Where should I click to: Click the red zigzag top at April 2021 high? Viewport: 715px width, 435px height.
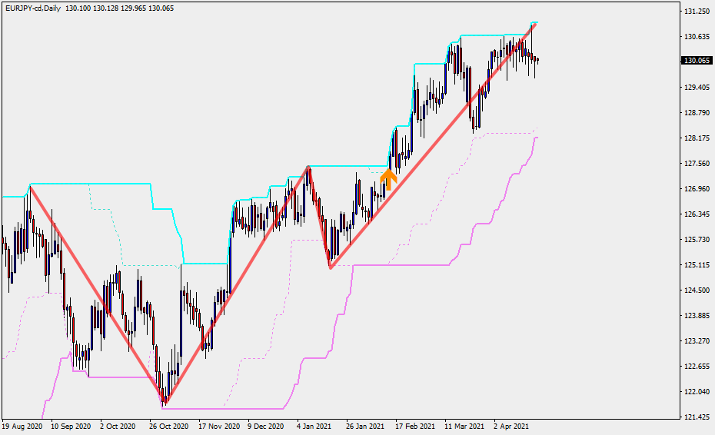pyautogui.click(x=534, y=24)
